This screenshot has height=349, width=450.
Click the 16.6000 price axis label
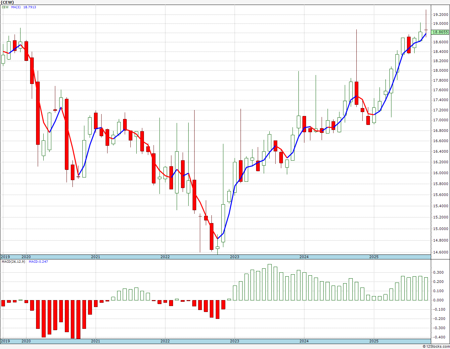click(x=441, y=141)
